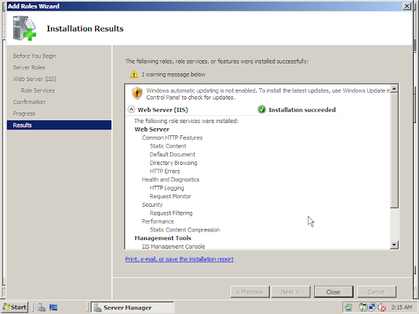Click the HTTP Logging entry

tap(167, 188)
